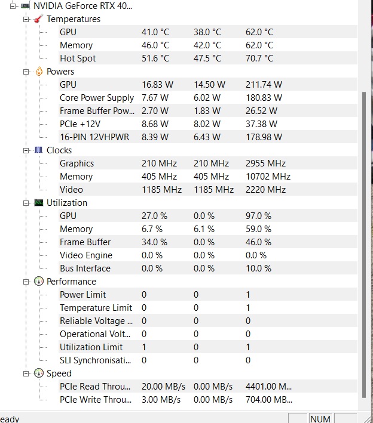Collapse the Powers section
Viewport: 373px width, 423px height.
(x=26, y=72)
